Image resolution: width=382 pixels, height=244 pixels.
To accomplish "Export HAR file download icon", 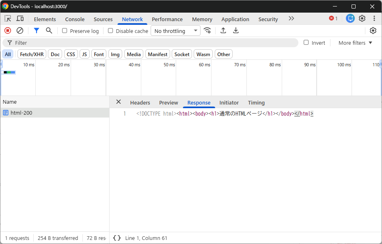I will tap(236, 30).
